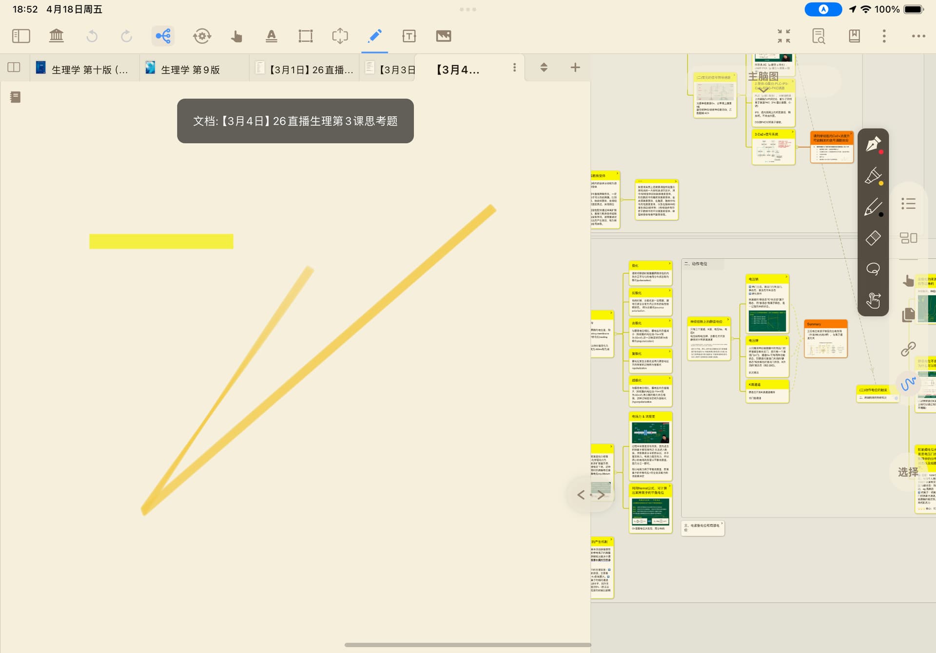The height and width of the screenshot is (653, 936).
Task: Open the 电场力 & 浓度差 node image
Action: click(650, 432)
